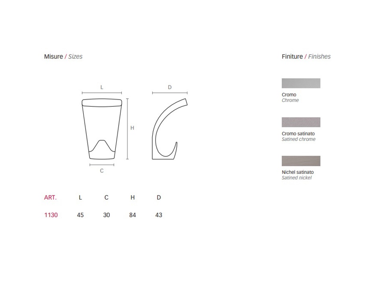
Task: Click the D dimension label above the side view
Action: 170,87
